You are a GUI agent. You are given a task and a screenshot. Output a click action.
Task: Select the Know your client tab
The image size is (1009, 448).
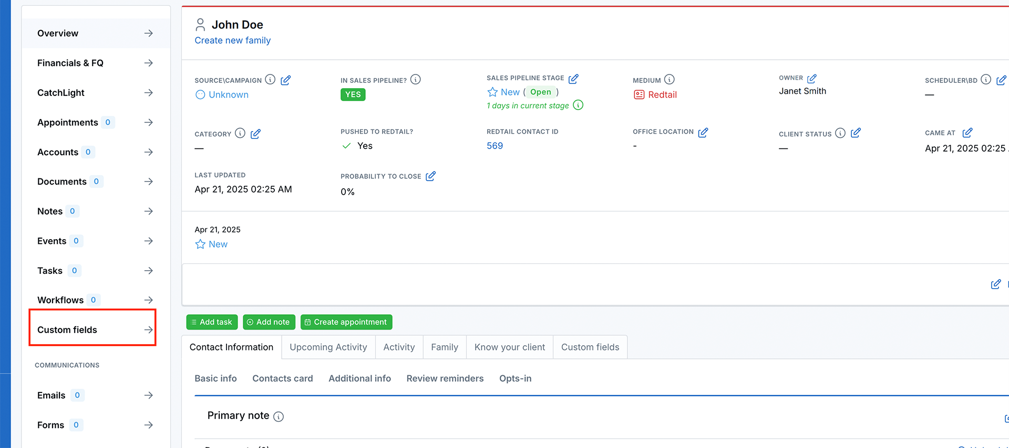click(x=509, y=347)
